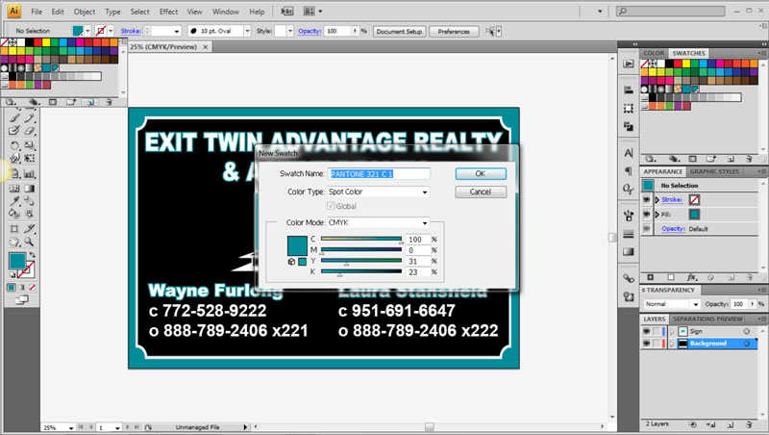Delete selected layer via trash icon
The width and height of the screenshot is (769, 435).
click(x=749, y=424)
